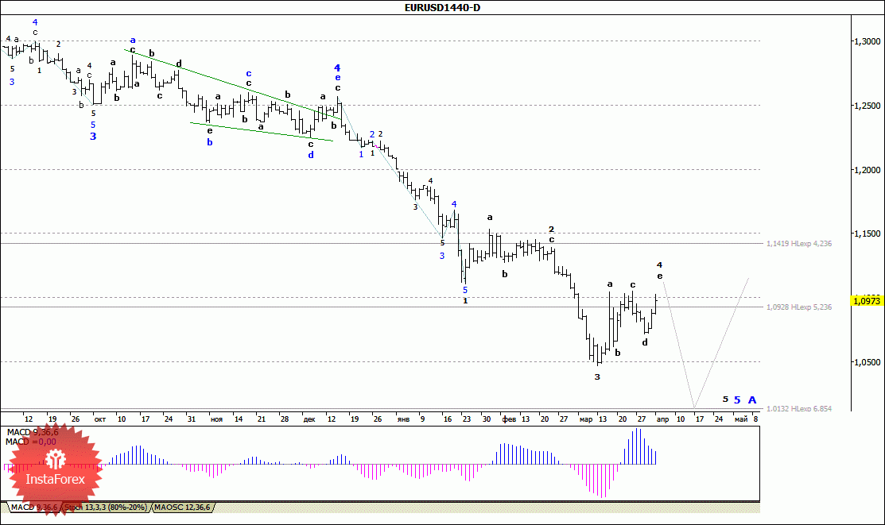The height and width of the screenshot is (525, 885).
Task: Click the апр month label on time axis
Action: pos(662,419)
